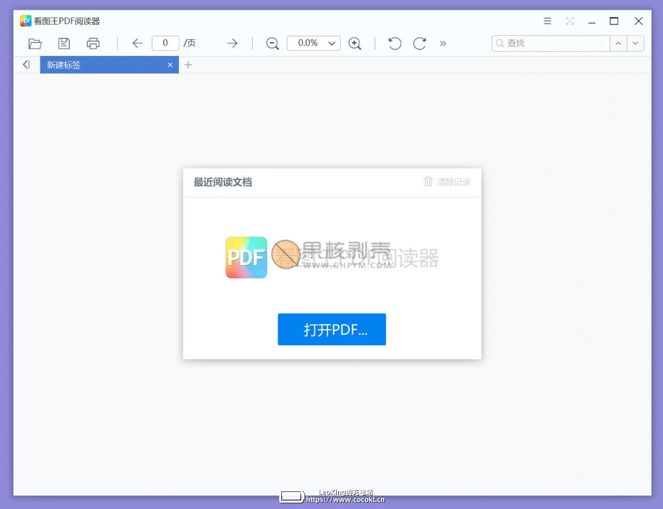Expand more toolbar tools chevron
This screenshot has width=663, height=509.
click(x=443, y=44)
